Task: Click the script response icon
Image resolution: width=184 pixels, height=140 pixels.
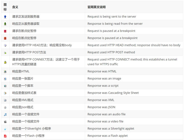Action: 5,86
